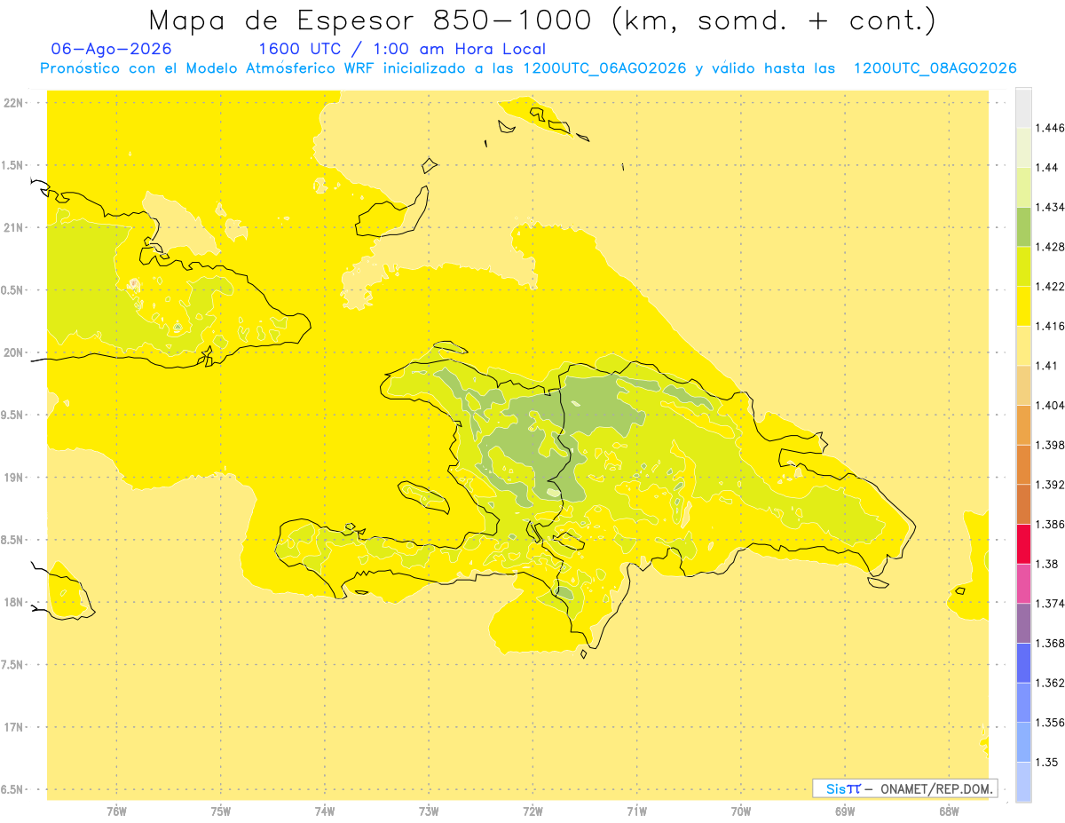The image size is (1065, 823).
Task: Click the purple 1.368–1.374 colorbar segment
Action: click(1023, 623)
